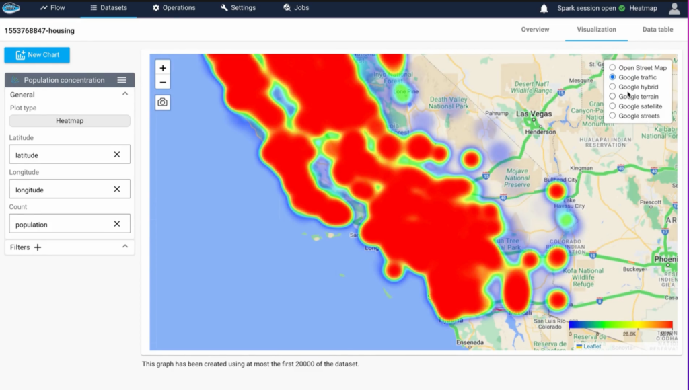Clear the latitude field selection
The width and height of the screenshot is (689, 390).
tap(117, 155)
